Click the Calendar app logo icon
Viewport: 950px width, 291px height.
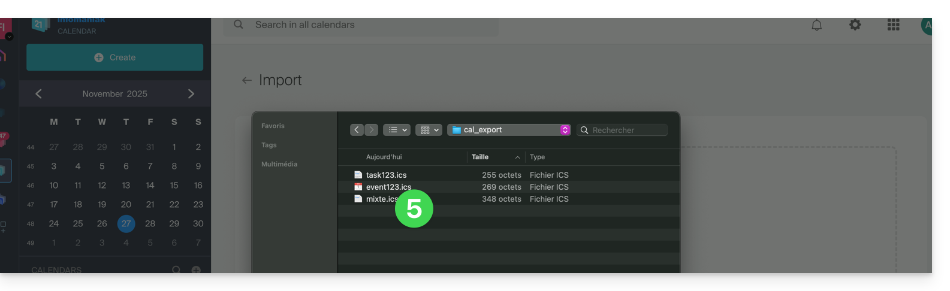point(40,25)
